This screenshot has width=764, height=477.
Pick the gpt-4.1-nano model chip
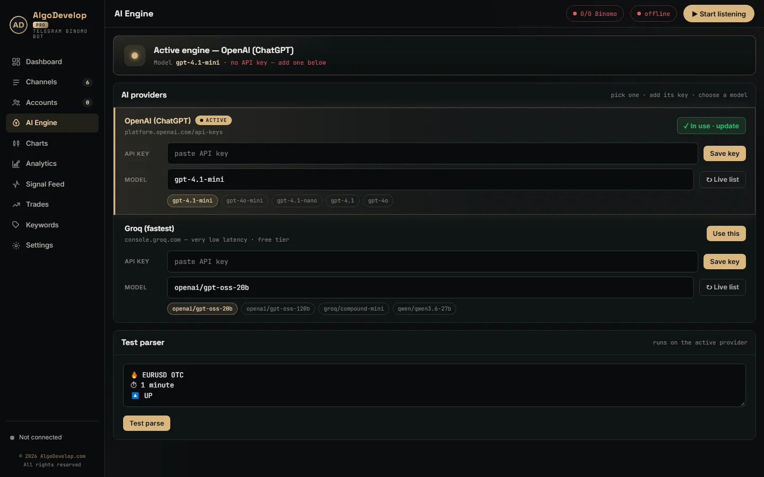point(297,201)
